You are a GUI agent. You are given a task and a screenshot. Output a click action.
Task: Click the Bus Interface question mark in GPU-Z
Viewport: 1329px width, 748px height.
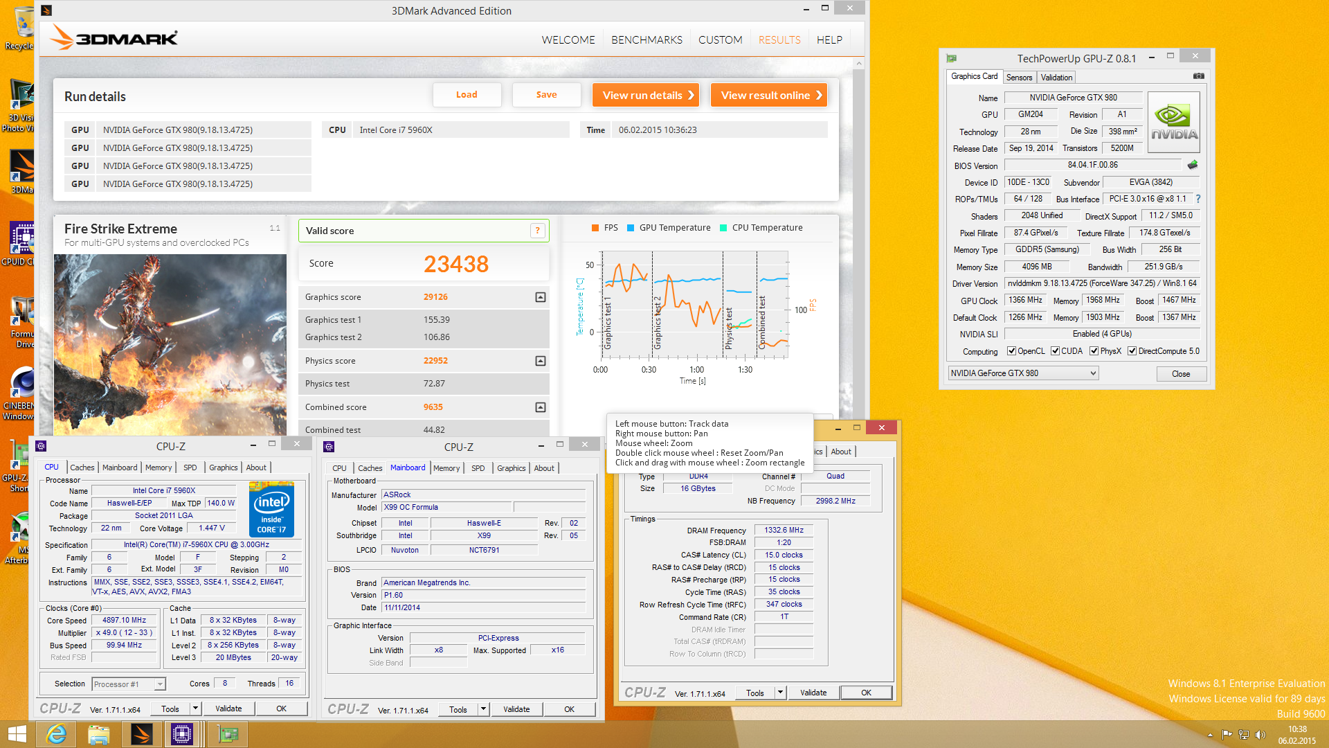1198,199
